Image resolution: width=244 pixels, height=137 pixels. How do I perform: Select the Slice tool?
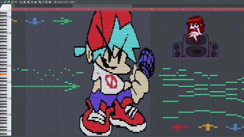pyautogui.click(x=39, y=2)
